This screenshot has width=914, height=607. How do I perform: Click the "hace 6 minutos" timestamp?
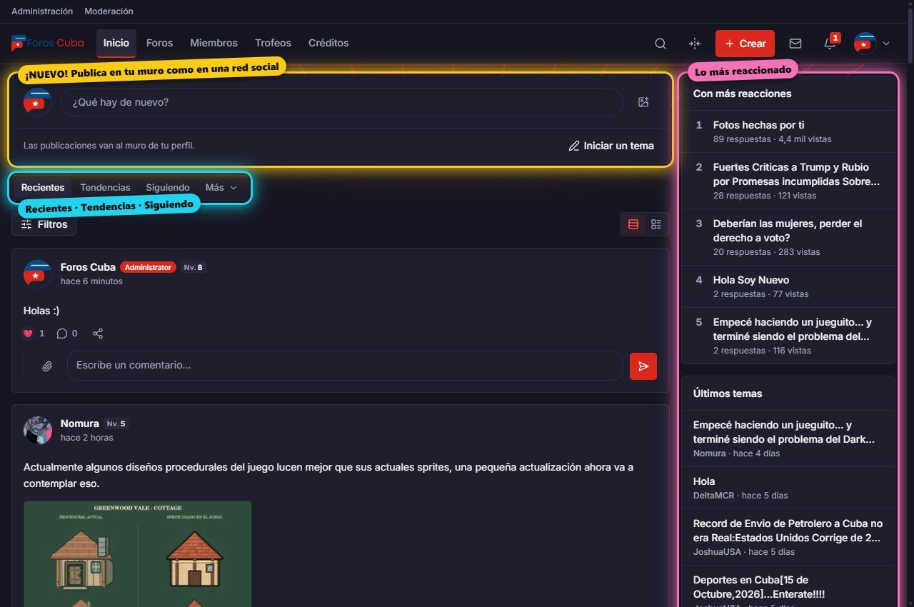pyautogui.click(x=91, y=281)
